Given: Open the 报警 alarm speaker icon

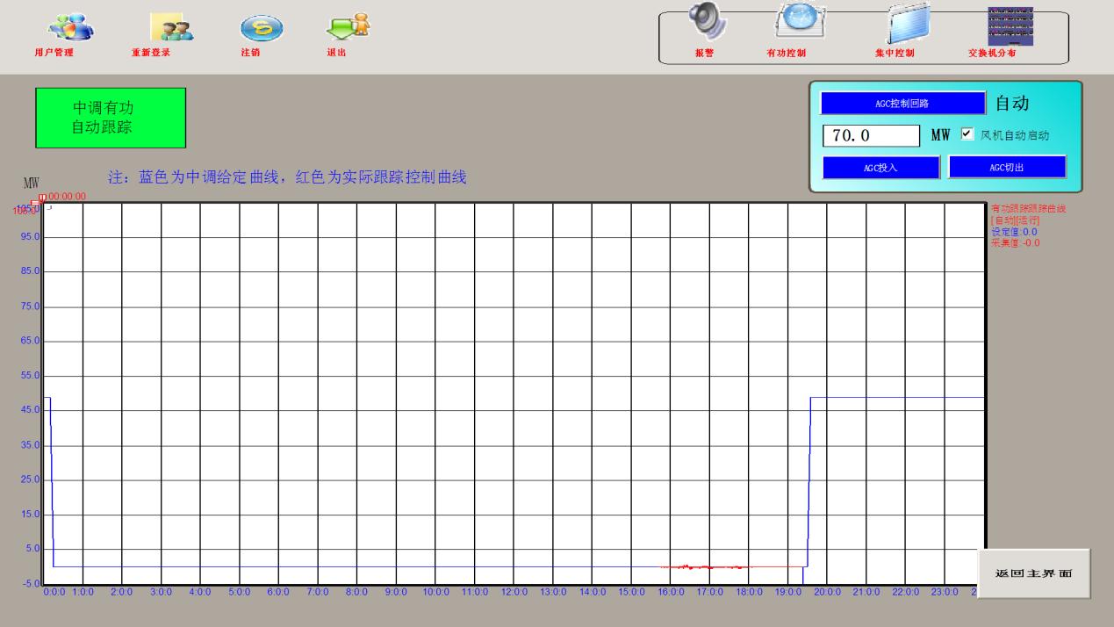Looking at the screenshot, I should click(707, 23).
